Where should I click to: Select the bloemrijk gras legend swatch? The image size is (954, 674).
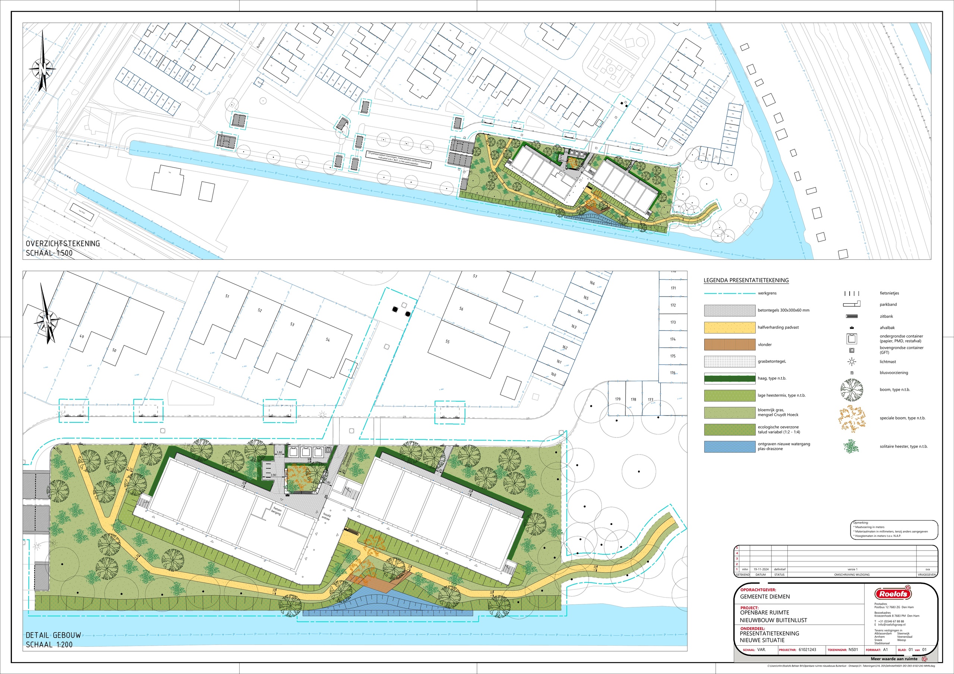pos(730,412)
